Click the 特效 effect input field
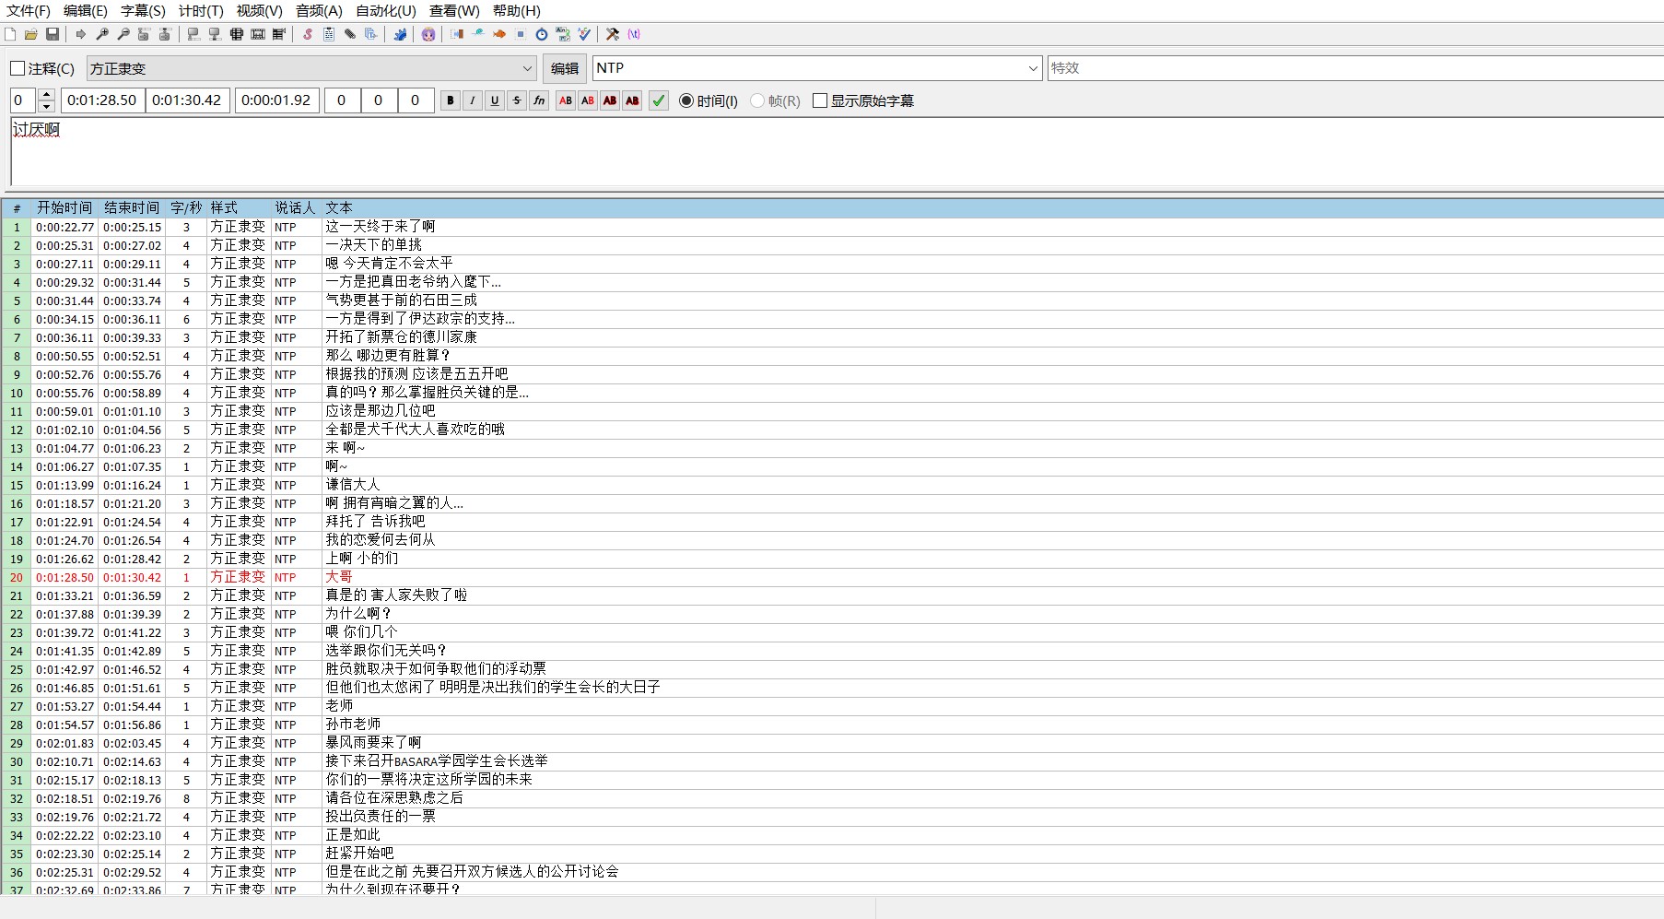The width and height of the screenshot is (1664, 919). (1355, 68)
